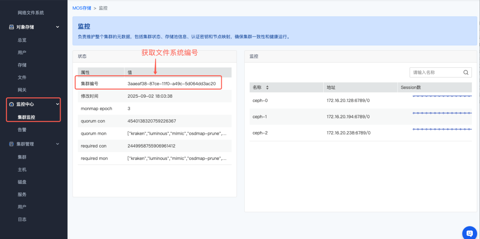Click the 监控中心 dashboard icon

pos(11,104)
